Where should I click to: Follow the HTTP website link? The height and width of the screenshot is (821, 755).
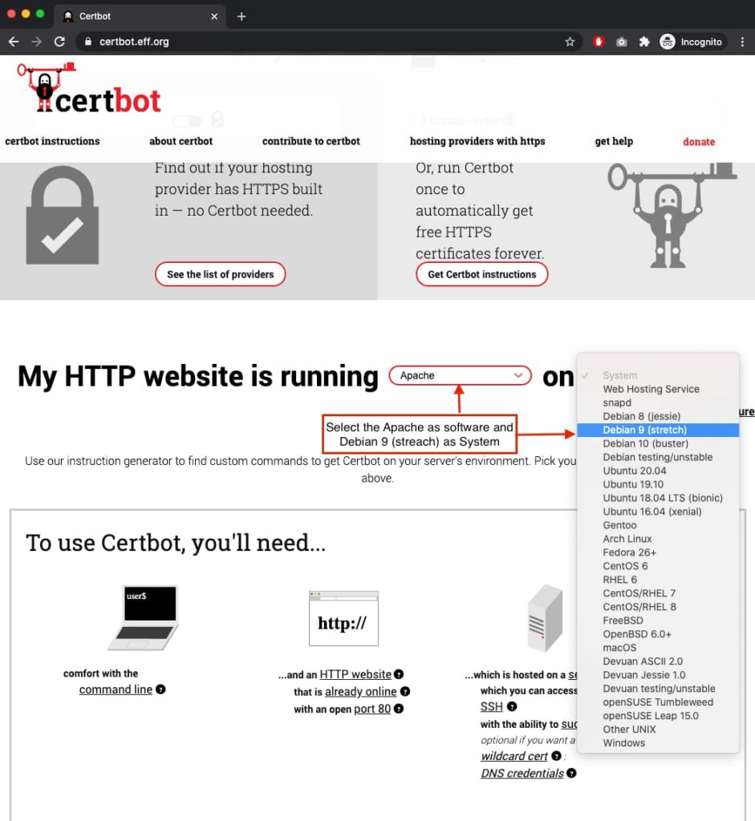355,674
